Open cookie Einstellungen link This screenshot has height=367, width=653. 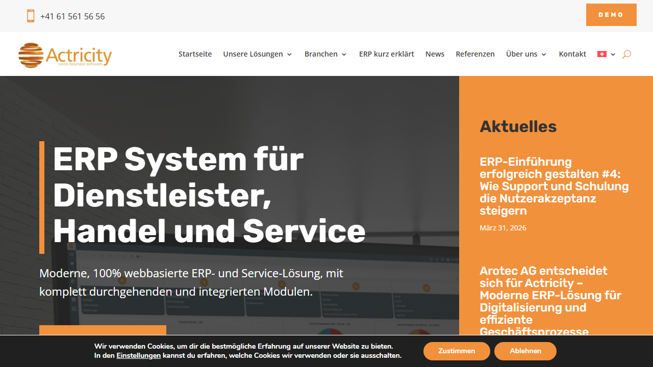(138, 356)
